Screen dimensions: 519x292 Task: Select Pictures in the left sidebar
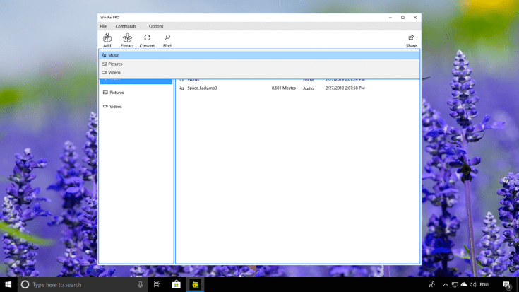117,93
